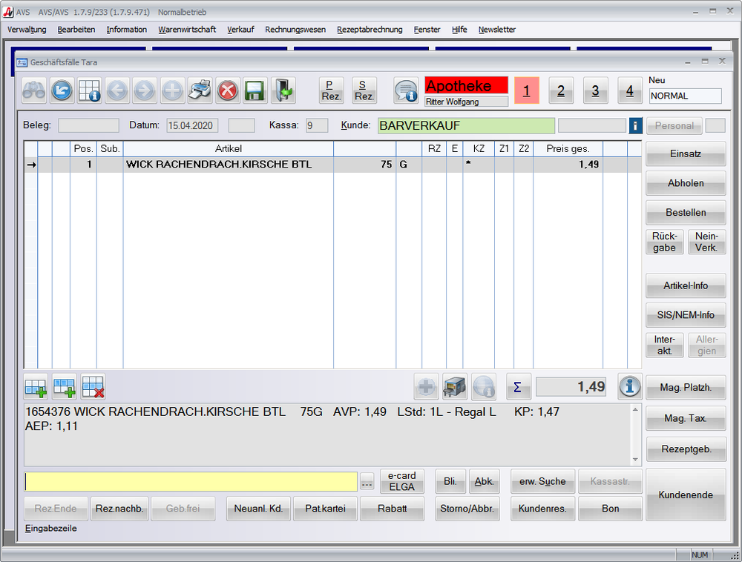Open the table info grid icon
The width and height of the screenshot is (742, 562).
90,90
